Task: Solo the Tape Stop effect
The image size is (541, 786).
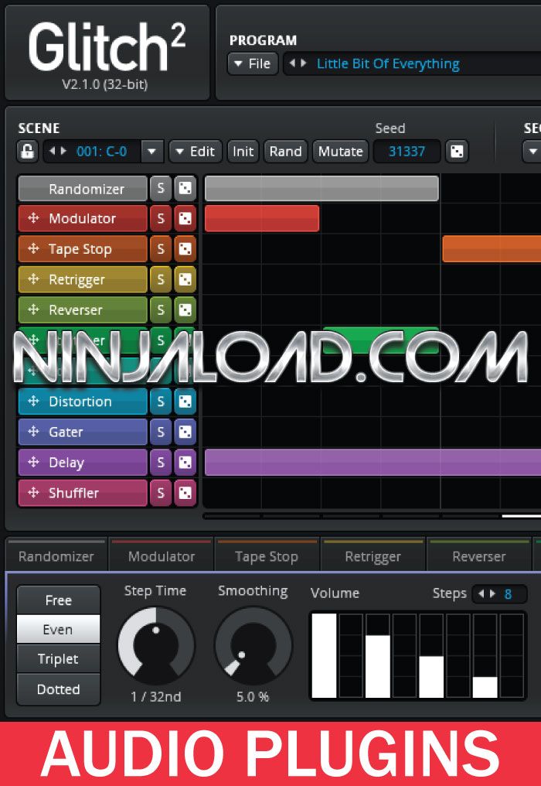Action: tap(161, 249)
